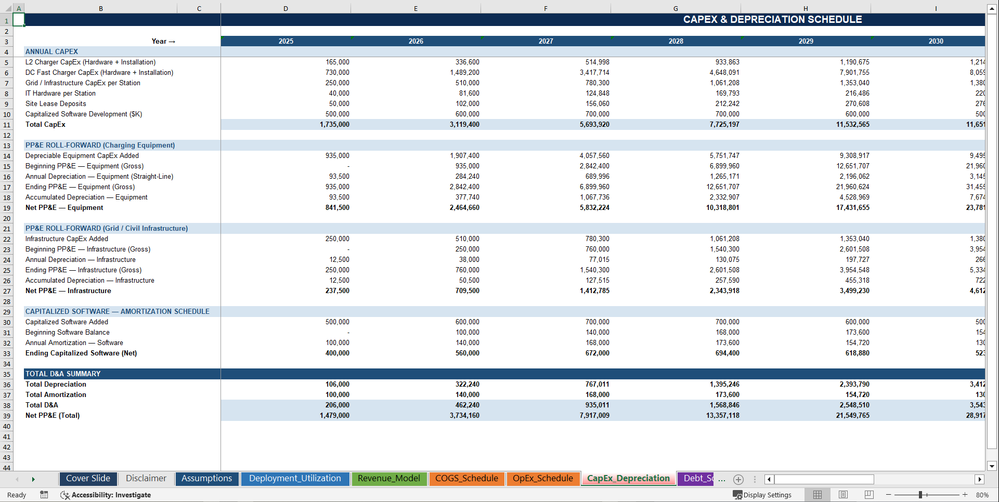999x502 pixels.
Task: Zoom out using the minus icon
Action: (889, 495)
